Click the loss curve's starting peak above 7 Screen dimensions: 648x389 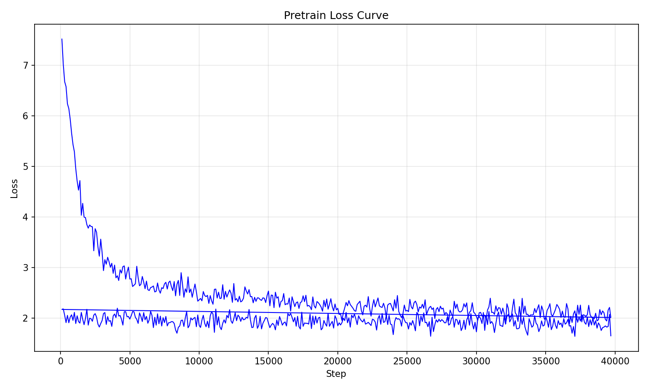pos(62,39)
